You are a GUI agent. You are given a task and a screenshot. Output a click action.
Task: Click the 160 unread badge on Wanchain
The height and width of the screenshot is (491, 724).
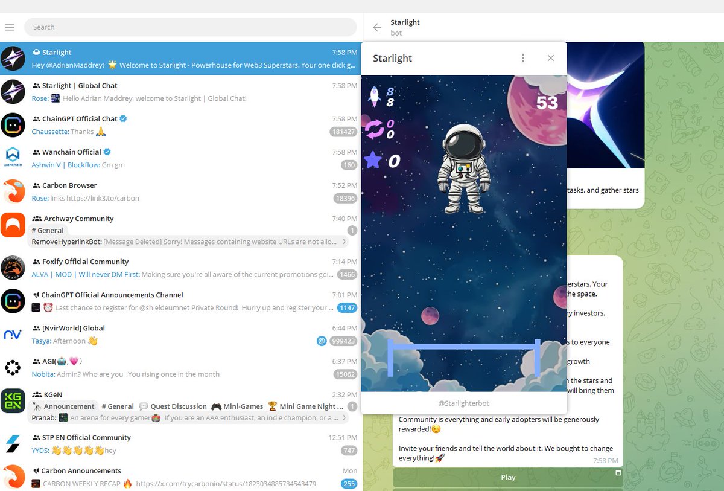coord(349,165)
